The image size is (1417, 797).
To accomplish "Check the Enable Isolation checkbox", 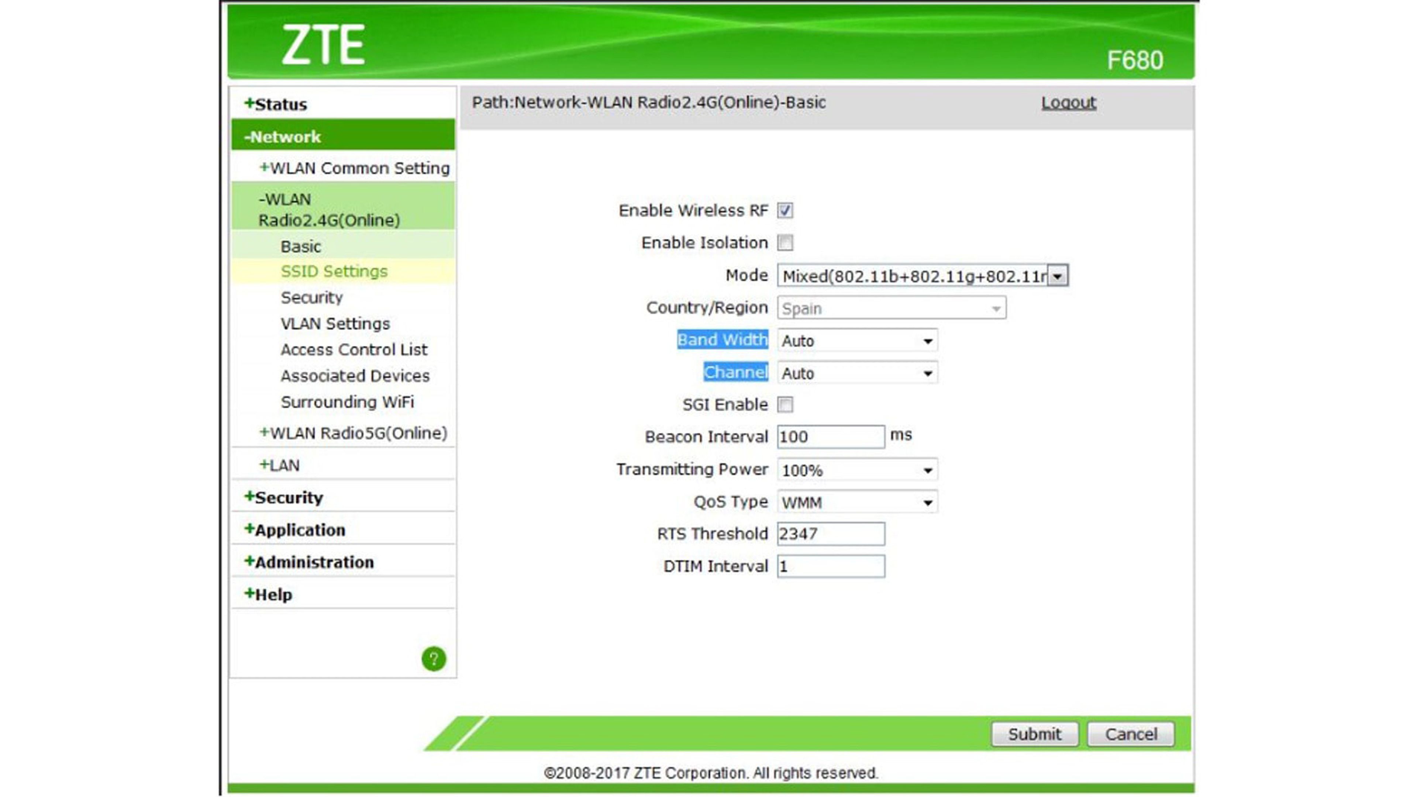I will tap(785, 242).
